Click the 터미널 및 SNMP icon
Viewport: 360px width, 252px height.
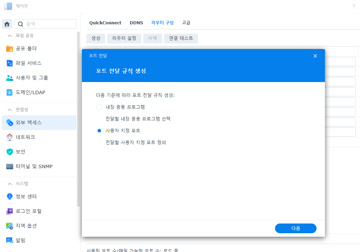[10, 166]
